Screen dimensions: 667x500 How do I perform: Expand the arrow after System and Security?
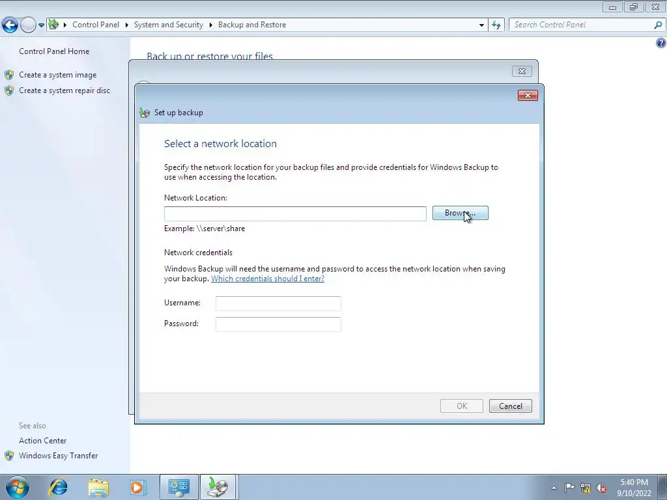[210, 25]
